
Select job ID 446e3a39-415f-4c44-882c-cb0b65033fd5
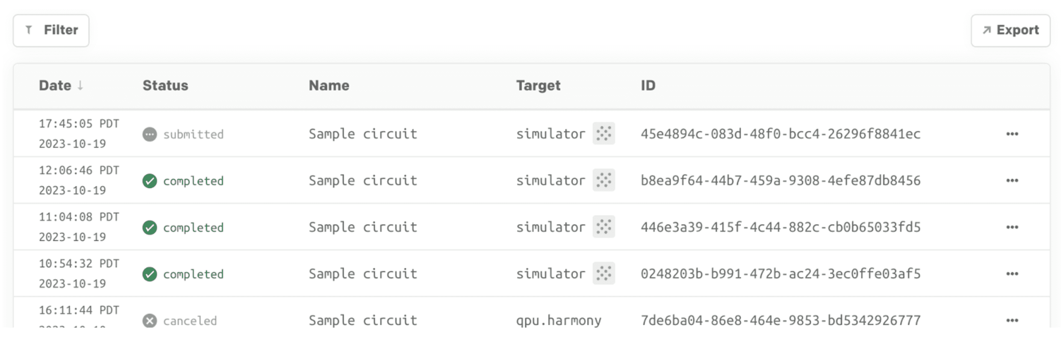(781, 227)
